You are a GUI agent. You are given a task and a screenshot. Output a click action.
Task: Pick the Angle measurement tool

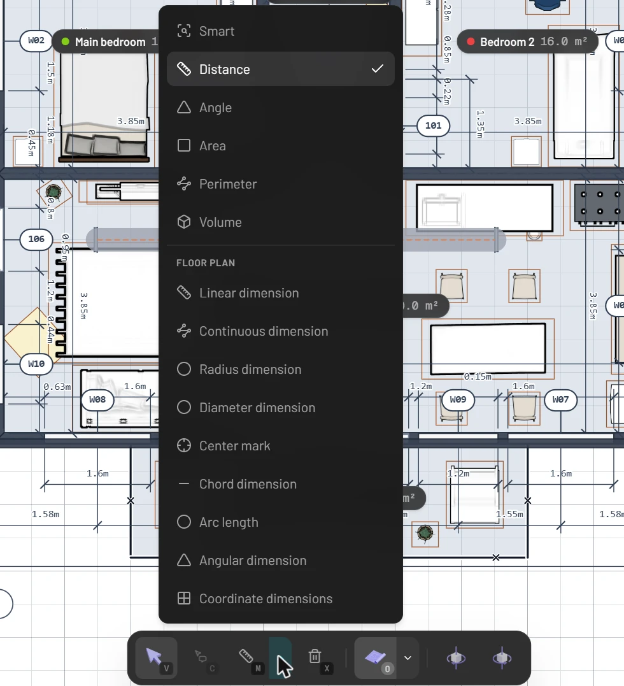tap(280, 108)
